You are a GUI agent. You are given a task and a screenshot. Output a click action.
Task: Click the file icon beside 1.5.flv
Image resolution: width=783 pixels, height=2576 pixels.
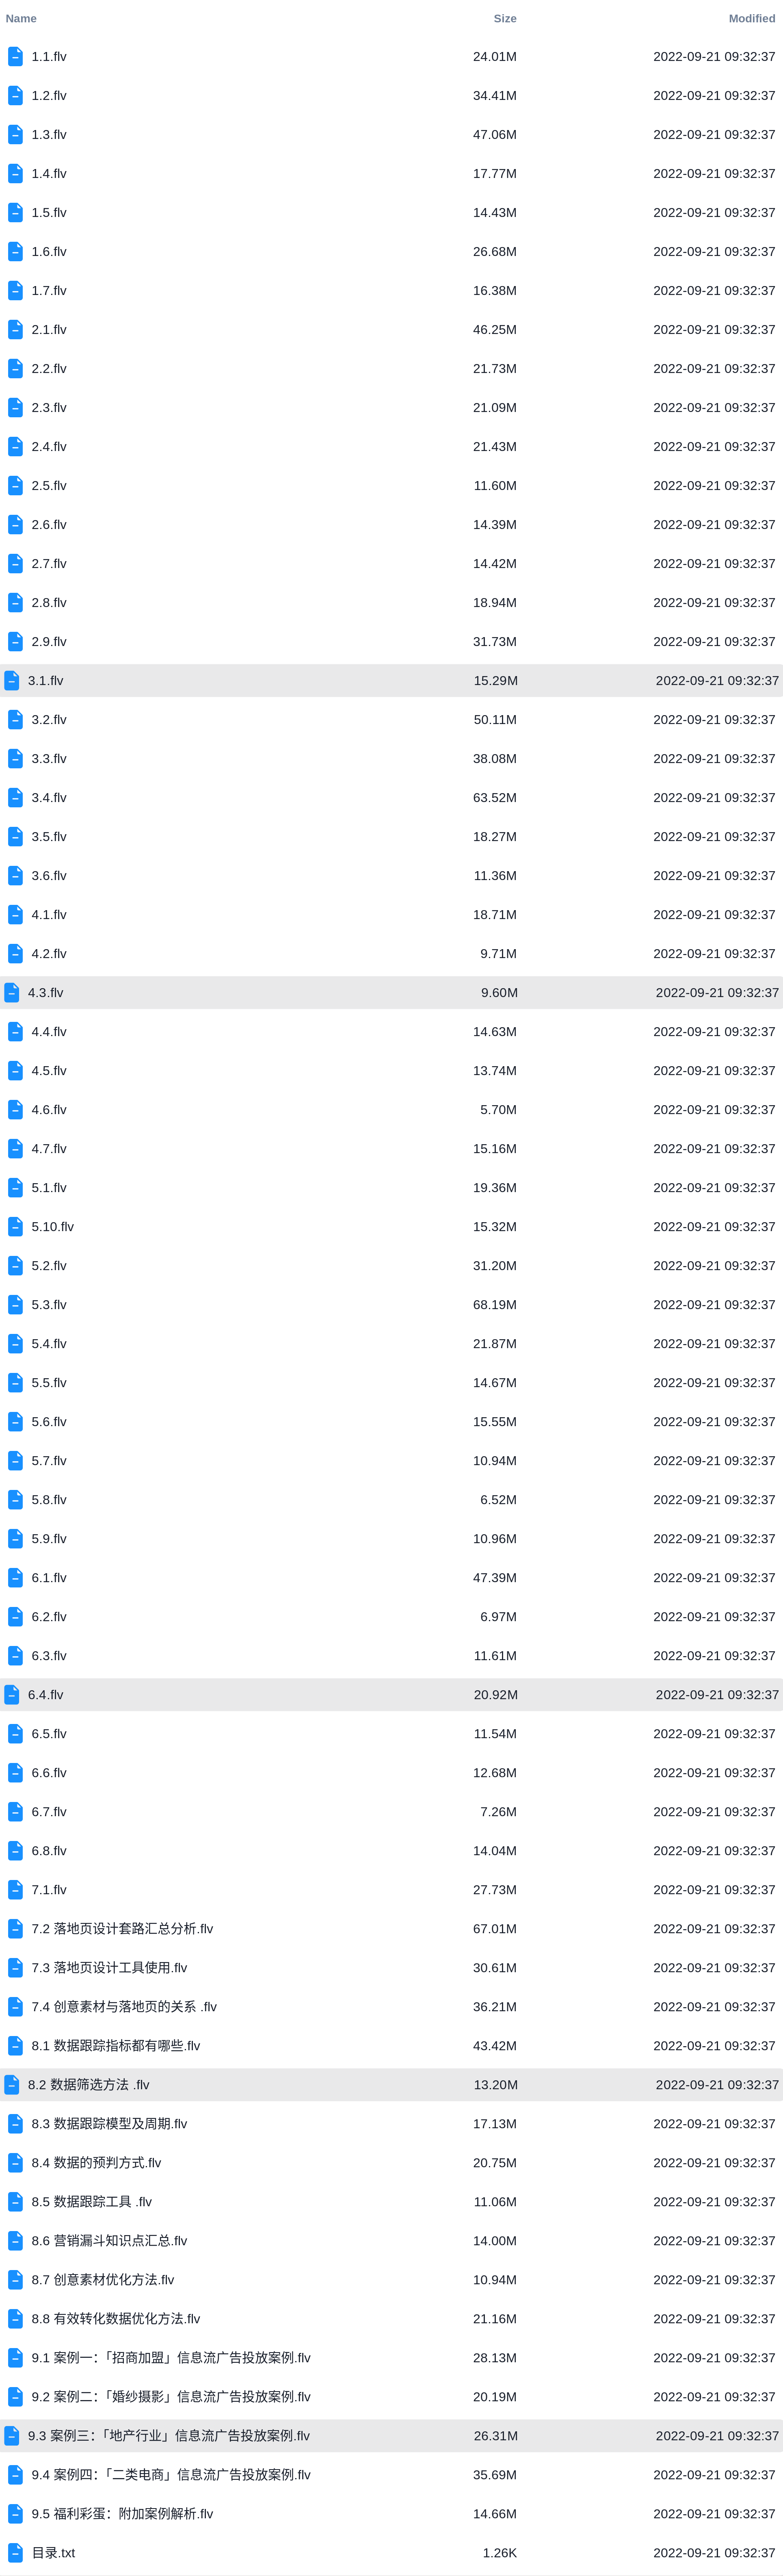(x=15, y=213)
